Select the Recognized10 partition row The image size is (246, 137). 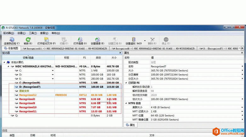click(62, 107)
